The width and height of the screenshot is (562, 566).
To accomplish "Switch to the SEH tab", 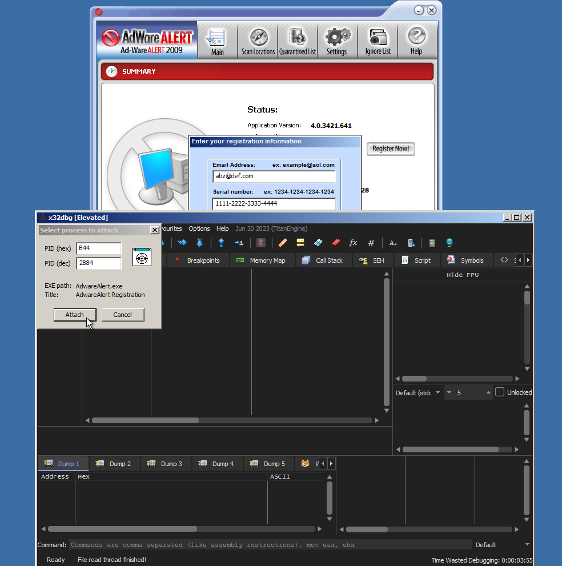I will pos(372,260).
